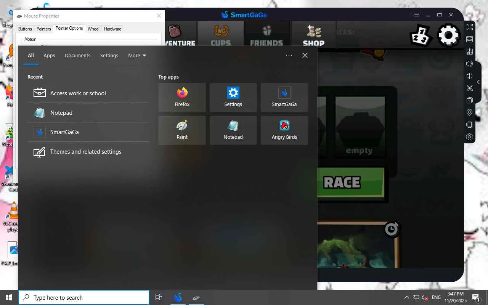Click the Type here to search box
This screenshot has width=488, height=305.
(84, 297)
